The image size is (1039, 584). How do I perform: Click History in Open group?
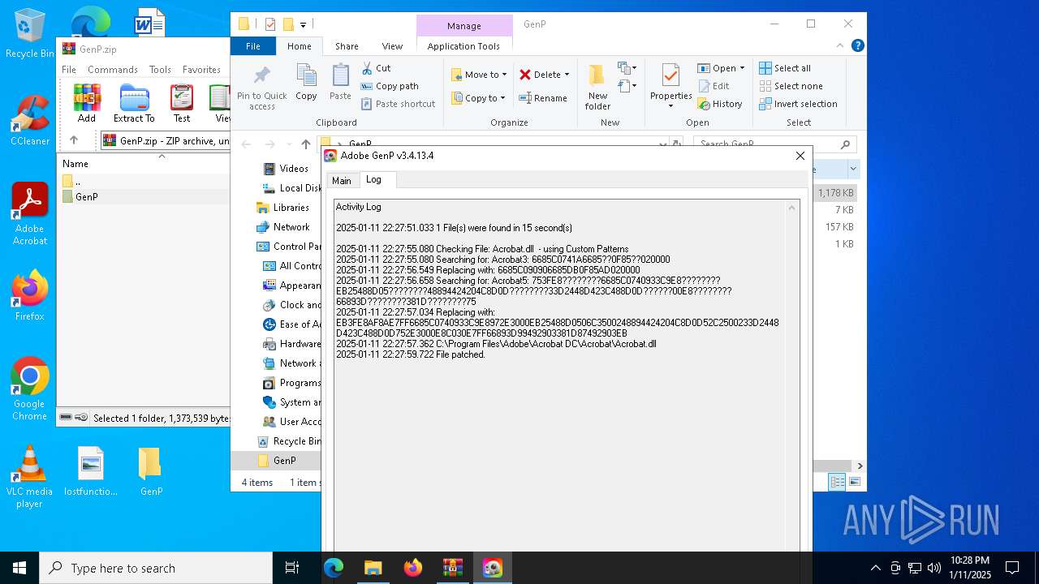click(x=719, y=104)
